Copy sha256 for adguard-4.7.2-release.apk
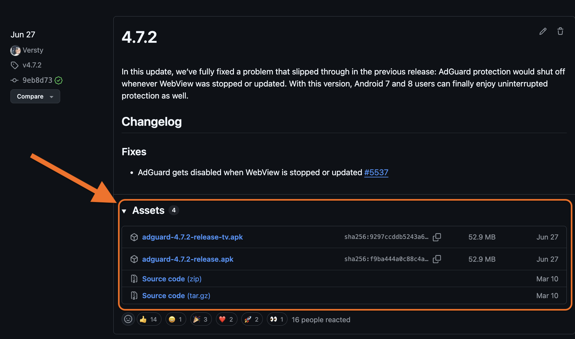 [437, 259]
